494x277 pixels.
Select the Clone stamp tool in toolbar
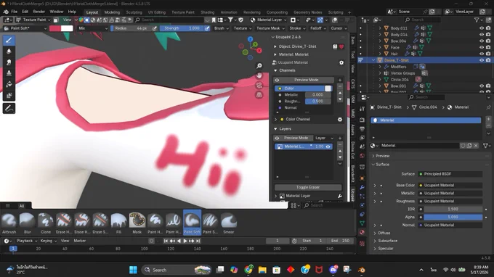tap(9, 73)
